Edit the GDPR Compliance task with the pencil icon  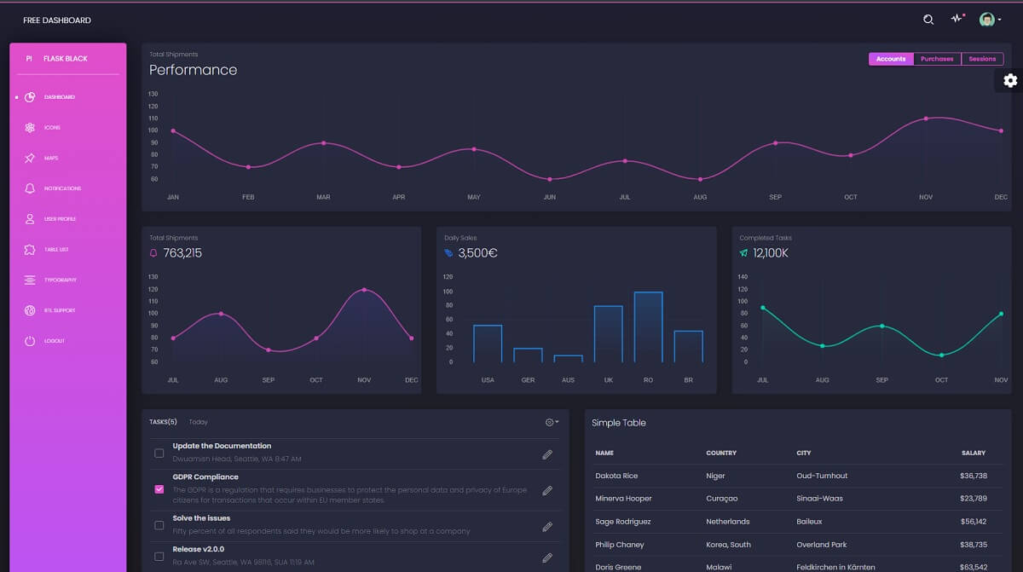click(546, 490)
